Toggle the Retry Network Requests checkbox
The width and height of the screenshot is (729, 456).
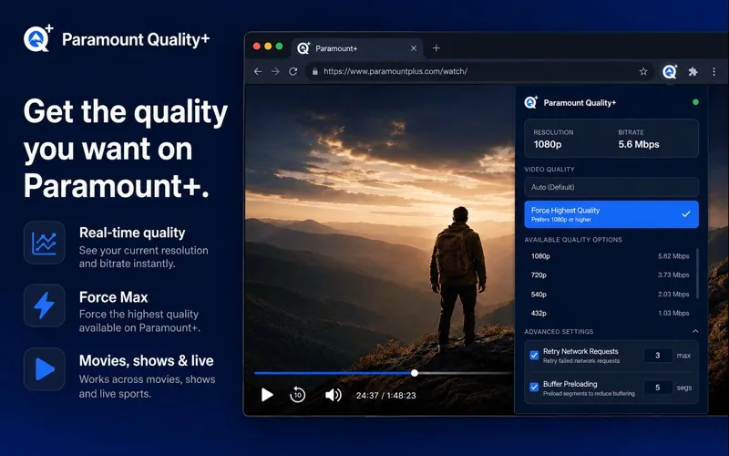click(x=534, y=355)
